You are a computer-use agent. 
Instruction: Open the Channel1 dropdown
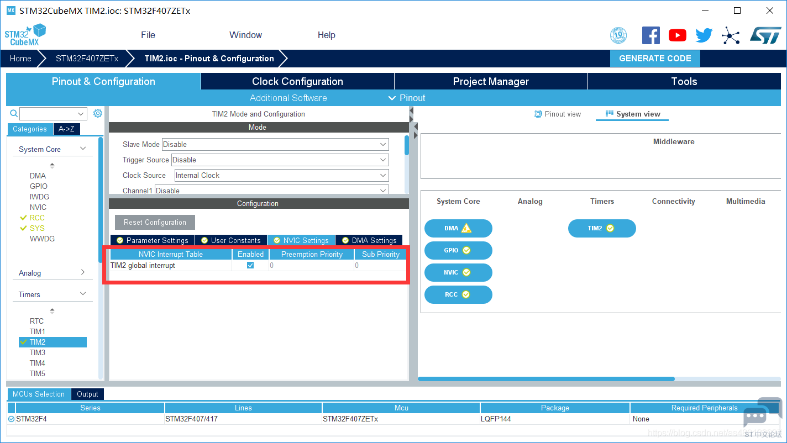click(x=271, y=191)
